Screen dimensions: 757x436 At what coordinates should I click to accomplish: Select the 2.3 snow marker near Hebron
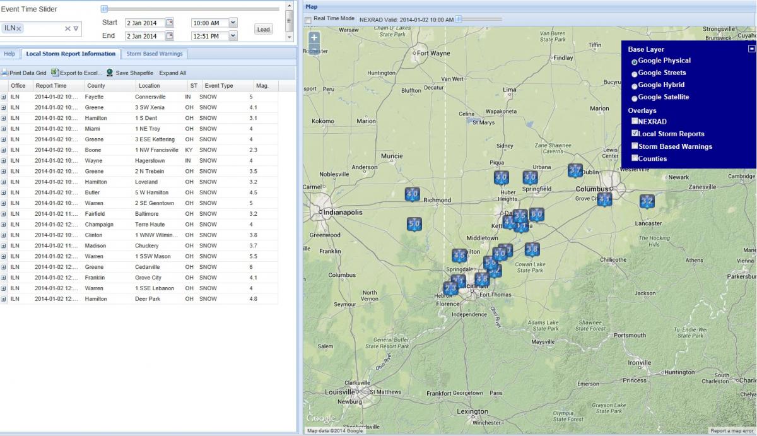[x=450, y=288]
